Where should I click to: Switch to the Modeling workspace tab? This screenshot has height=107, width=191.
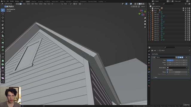(34, 1)
